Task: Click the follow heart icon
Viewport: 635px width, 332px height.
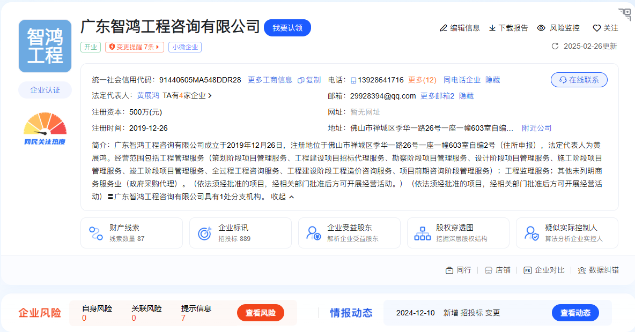Action: (x=596, y=28)
